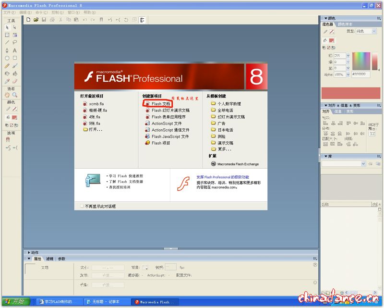Toggle the 相对于舞台 align button
384x308 pixels.
coord(372,134)
